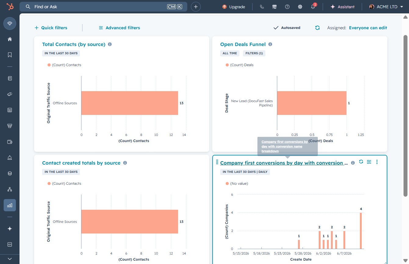Screen dimensions: 409x264
Task: Refresh the dashboard next to Autosaved
Action: tap(318, 28)
